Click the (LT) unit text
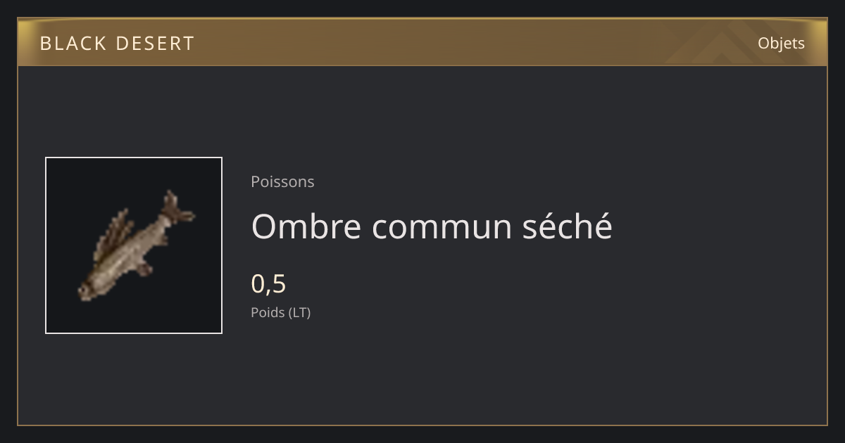The height and width of the screenshot is (443, 845). [297, 312]
